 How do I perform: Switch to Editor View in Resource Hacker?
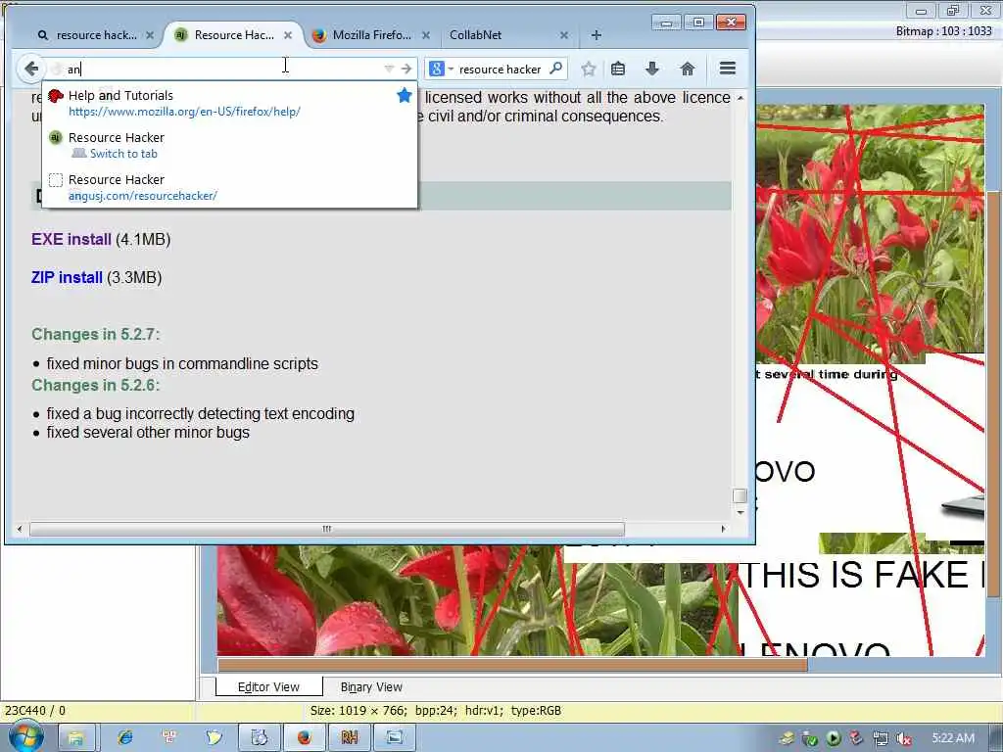point(268,686)
